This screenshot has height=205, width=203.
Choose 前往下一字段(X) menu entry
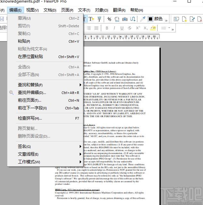[45, 108]
